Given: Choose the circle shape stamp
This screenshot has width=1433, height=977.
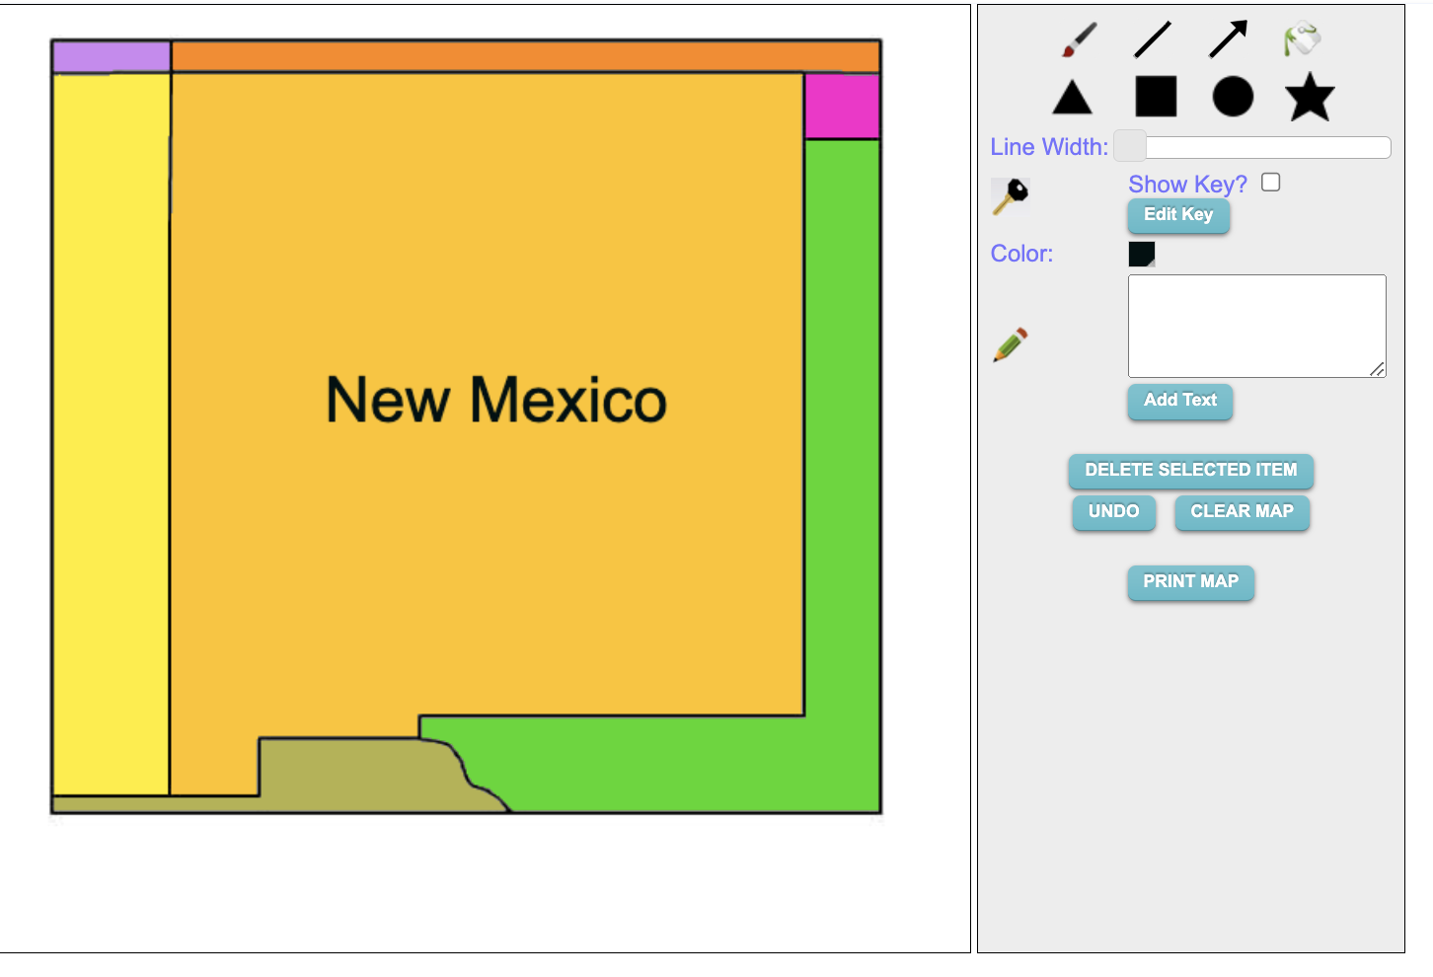Looking at the screenshot, I should point(1233,97).
